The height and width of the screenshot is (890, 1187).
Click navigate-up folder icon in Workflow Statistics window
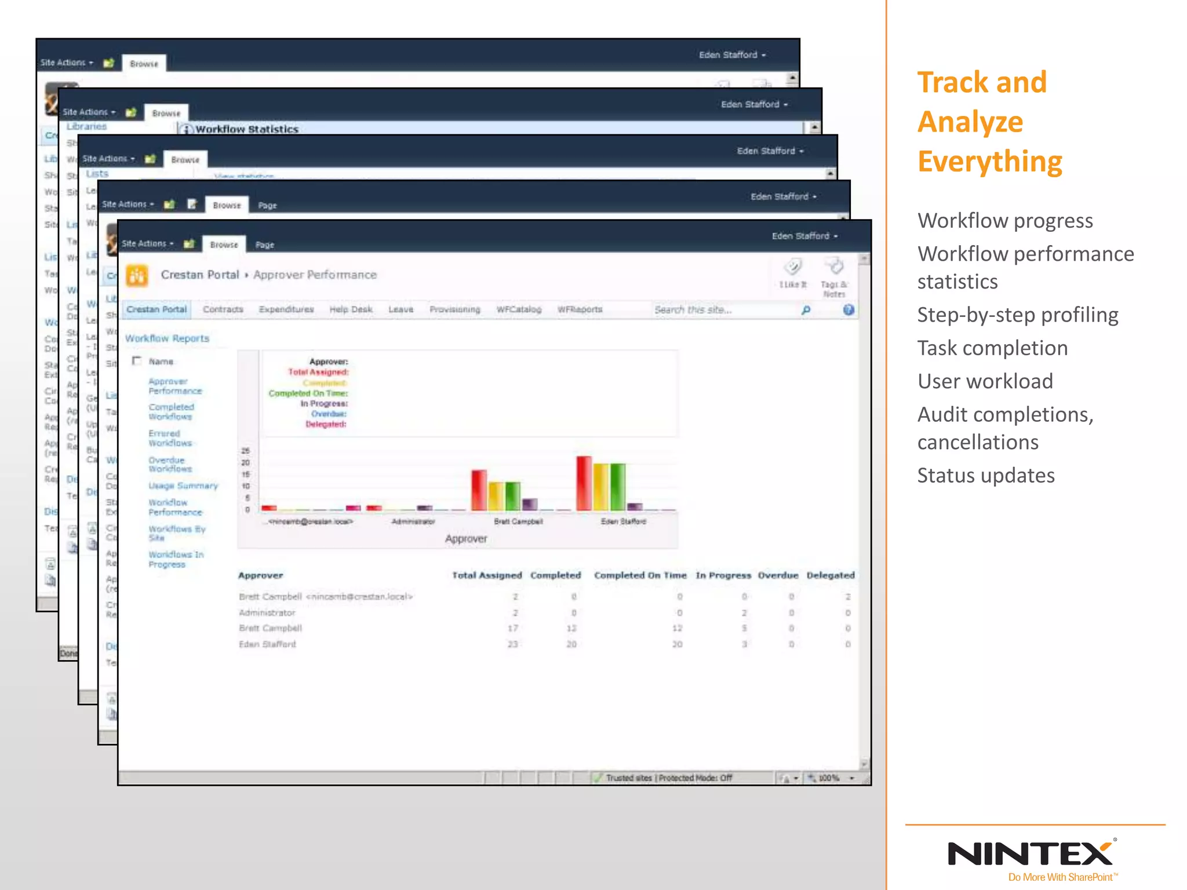131,112
